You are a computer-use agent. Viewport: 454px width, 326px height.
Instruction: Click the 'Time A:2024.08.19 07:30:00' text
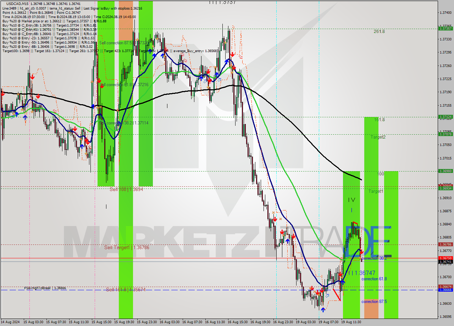click(23, 17)
